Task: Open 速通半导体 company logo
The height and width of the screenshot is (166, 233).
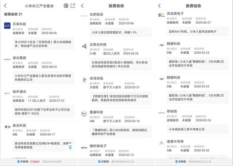Action: 161,143
